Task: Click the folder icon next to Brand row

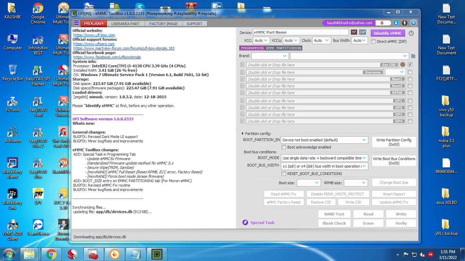Action: click(x=413, y=56)
